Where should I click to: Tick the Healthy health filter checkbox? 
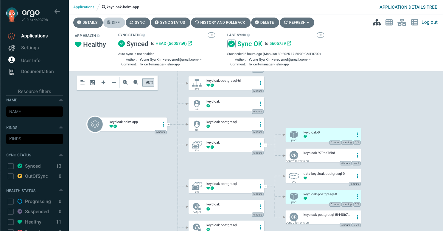tap(11, 222)
